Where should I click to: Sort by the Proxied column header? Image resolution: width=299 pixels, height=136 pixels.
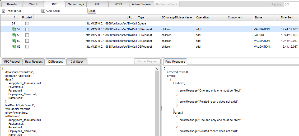[27, 17]
